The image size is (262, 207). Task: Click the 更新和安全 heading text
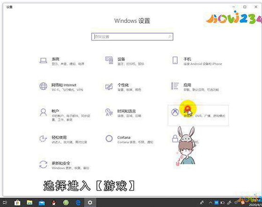61,163
